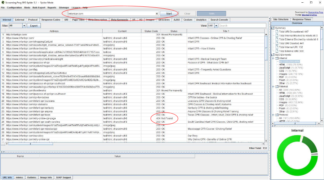Click the 100% crawl progress bar

point(212,13)
